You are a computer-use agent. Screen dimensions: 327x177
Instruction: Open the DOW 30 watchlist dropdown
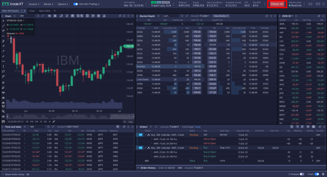pyautogui.click(x=287, y=16)
